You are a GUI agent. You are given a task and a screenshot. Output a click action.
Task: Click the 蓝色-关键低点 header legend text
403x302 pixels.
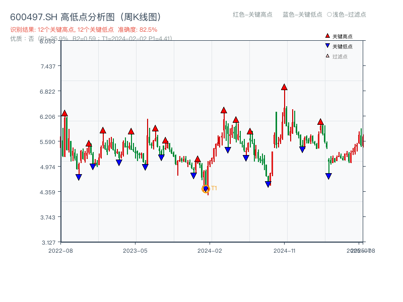click(x=302, y=15)
